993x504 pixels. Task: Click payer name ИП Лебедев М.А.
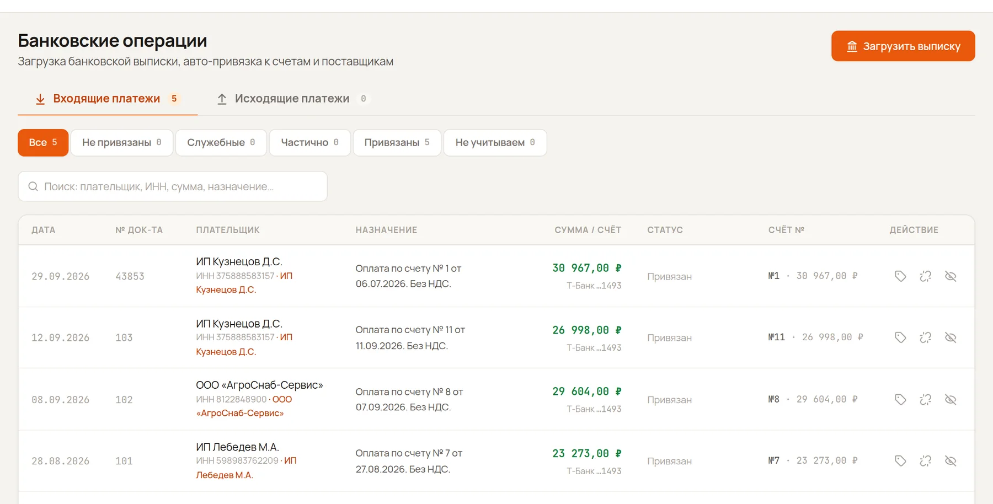point(237,447)
